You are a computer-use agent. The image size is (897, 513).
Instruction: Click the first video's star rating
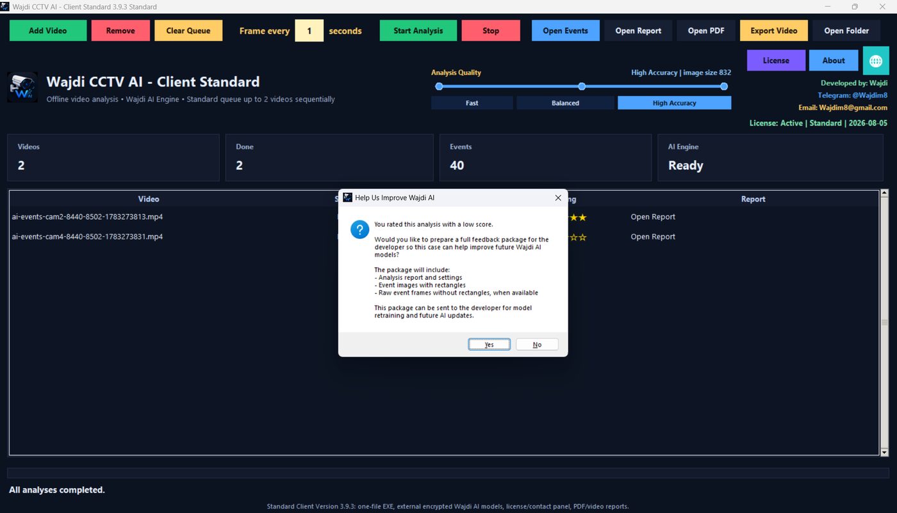[577, 217]
